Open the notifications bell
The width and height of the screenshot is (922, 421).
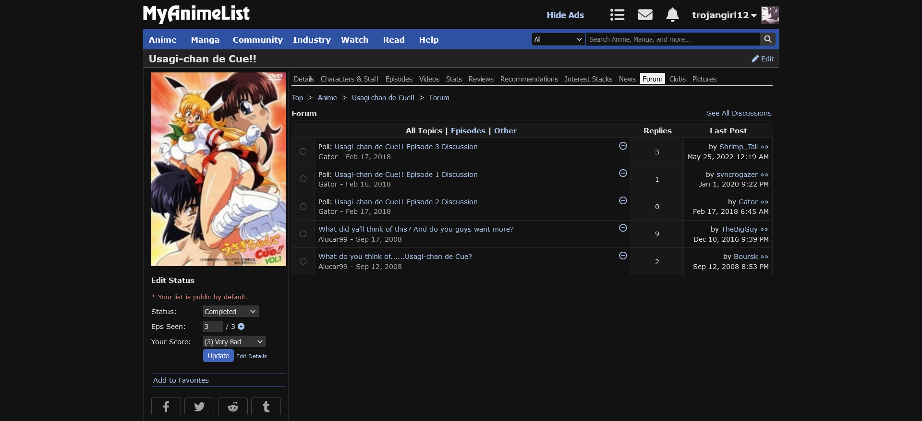(x=672, y=15)
